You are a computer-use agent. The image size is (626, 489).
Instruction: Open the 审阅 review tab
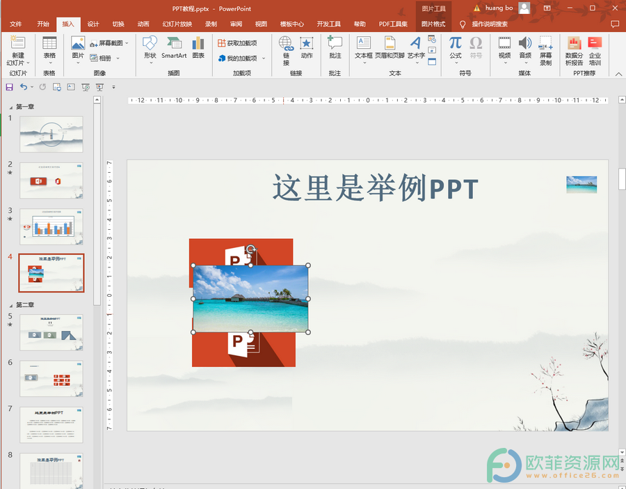(x=236, y=24)
